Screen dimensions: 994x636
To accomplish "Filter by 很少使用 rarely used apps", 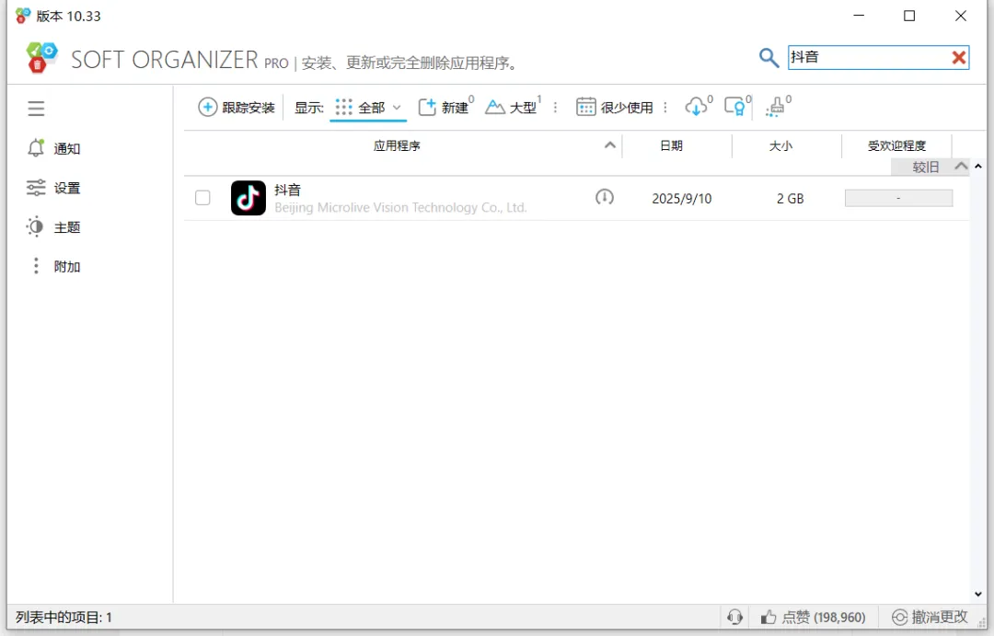I will (614, 107).
